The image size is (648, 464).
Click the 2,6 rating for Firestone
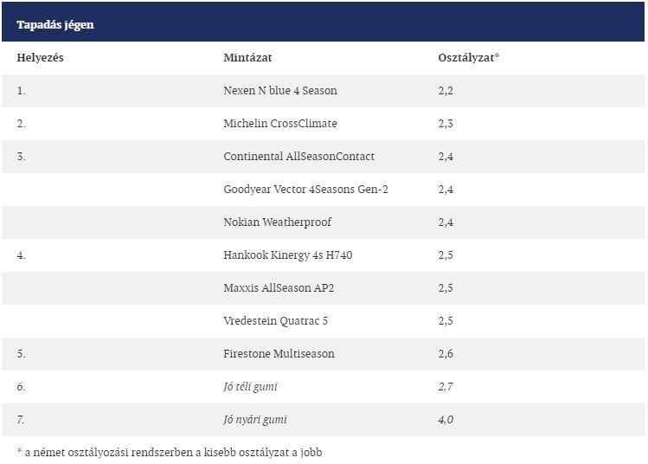[x=446, y=354]
